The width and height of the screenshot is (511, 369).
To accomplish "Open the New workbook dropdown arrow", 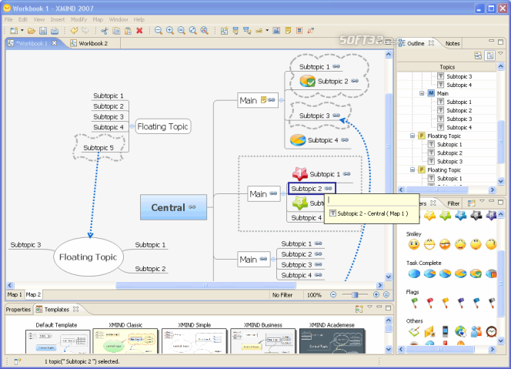I will (x=22, y=31).
